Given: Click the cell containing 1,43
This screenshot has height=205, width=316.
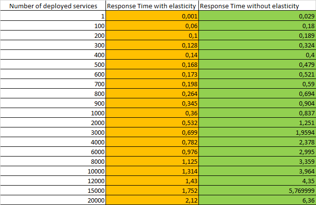Looking at the screenshot, I should pyautogui.click(x=152, y=180).
